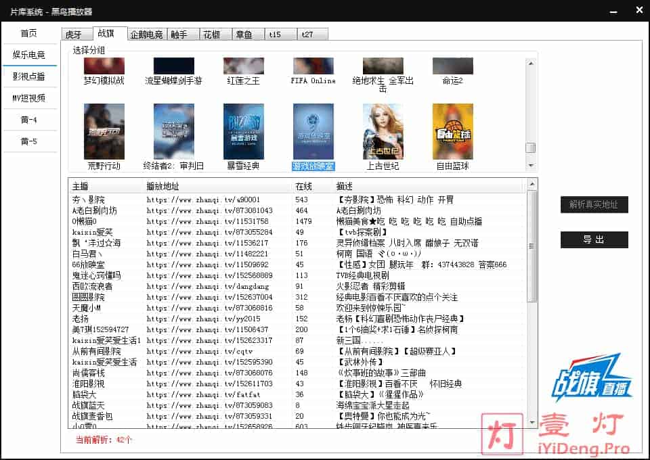Select the 西欧流浪者 streamer row
Screen dimensions: 650x460
pos(298,287)
